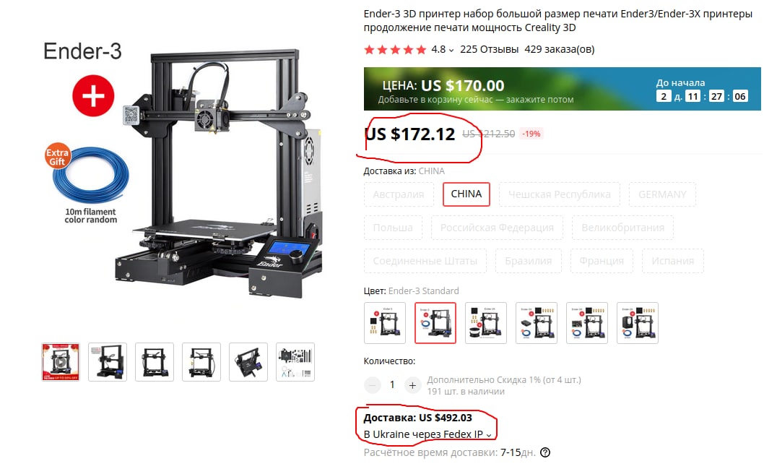Choose the third color variant with black spool
Screen dimensions: 777x469
click(x=485, y=323)
